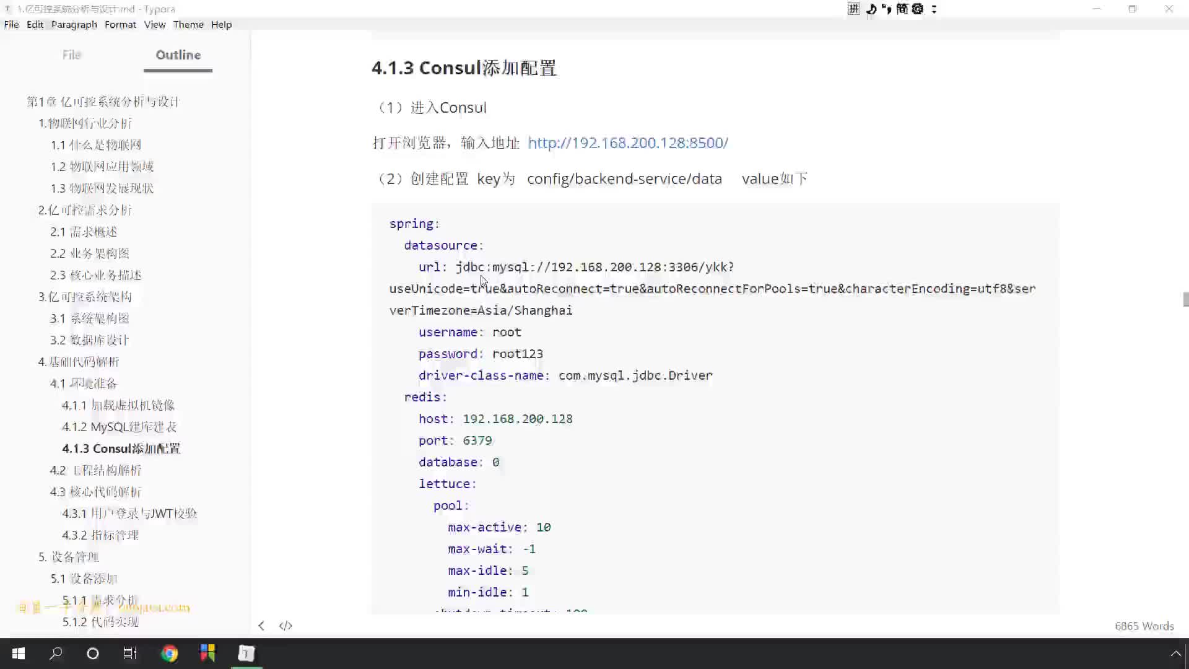Go to outline item 5.1.2 代码实现

pyautogui.click(x=100, y=622)
